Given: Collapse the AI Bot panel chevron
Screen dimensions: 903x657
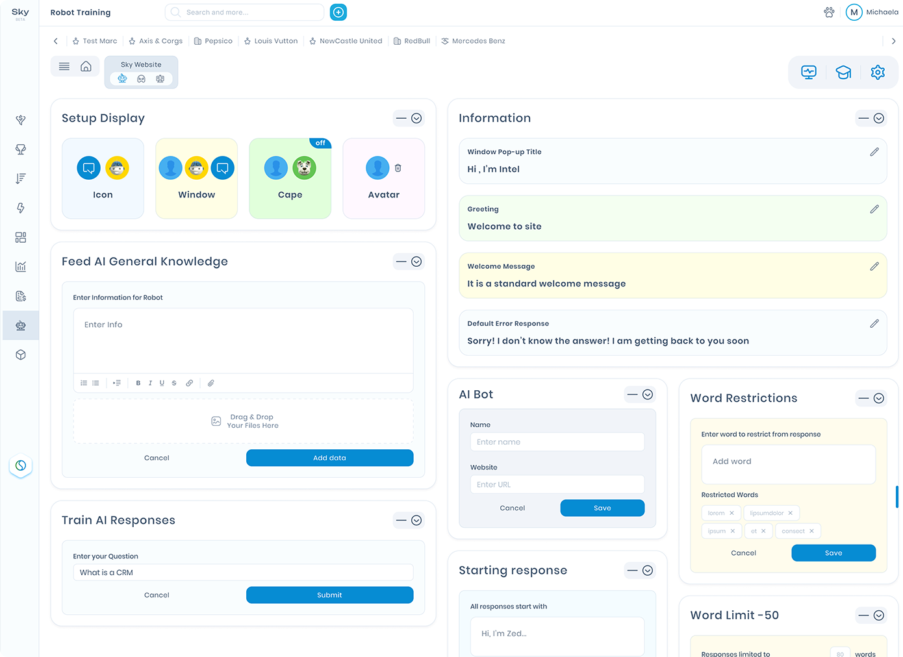Looking at the screenshot, I should pos(648,395).
